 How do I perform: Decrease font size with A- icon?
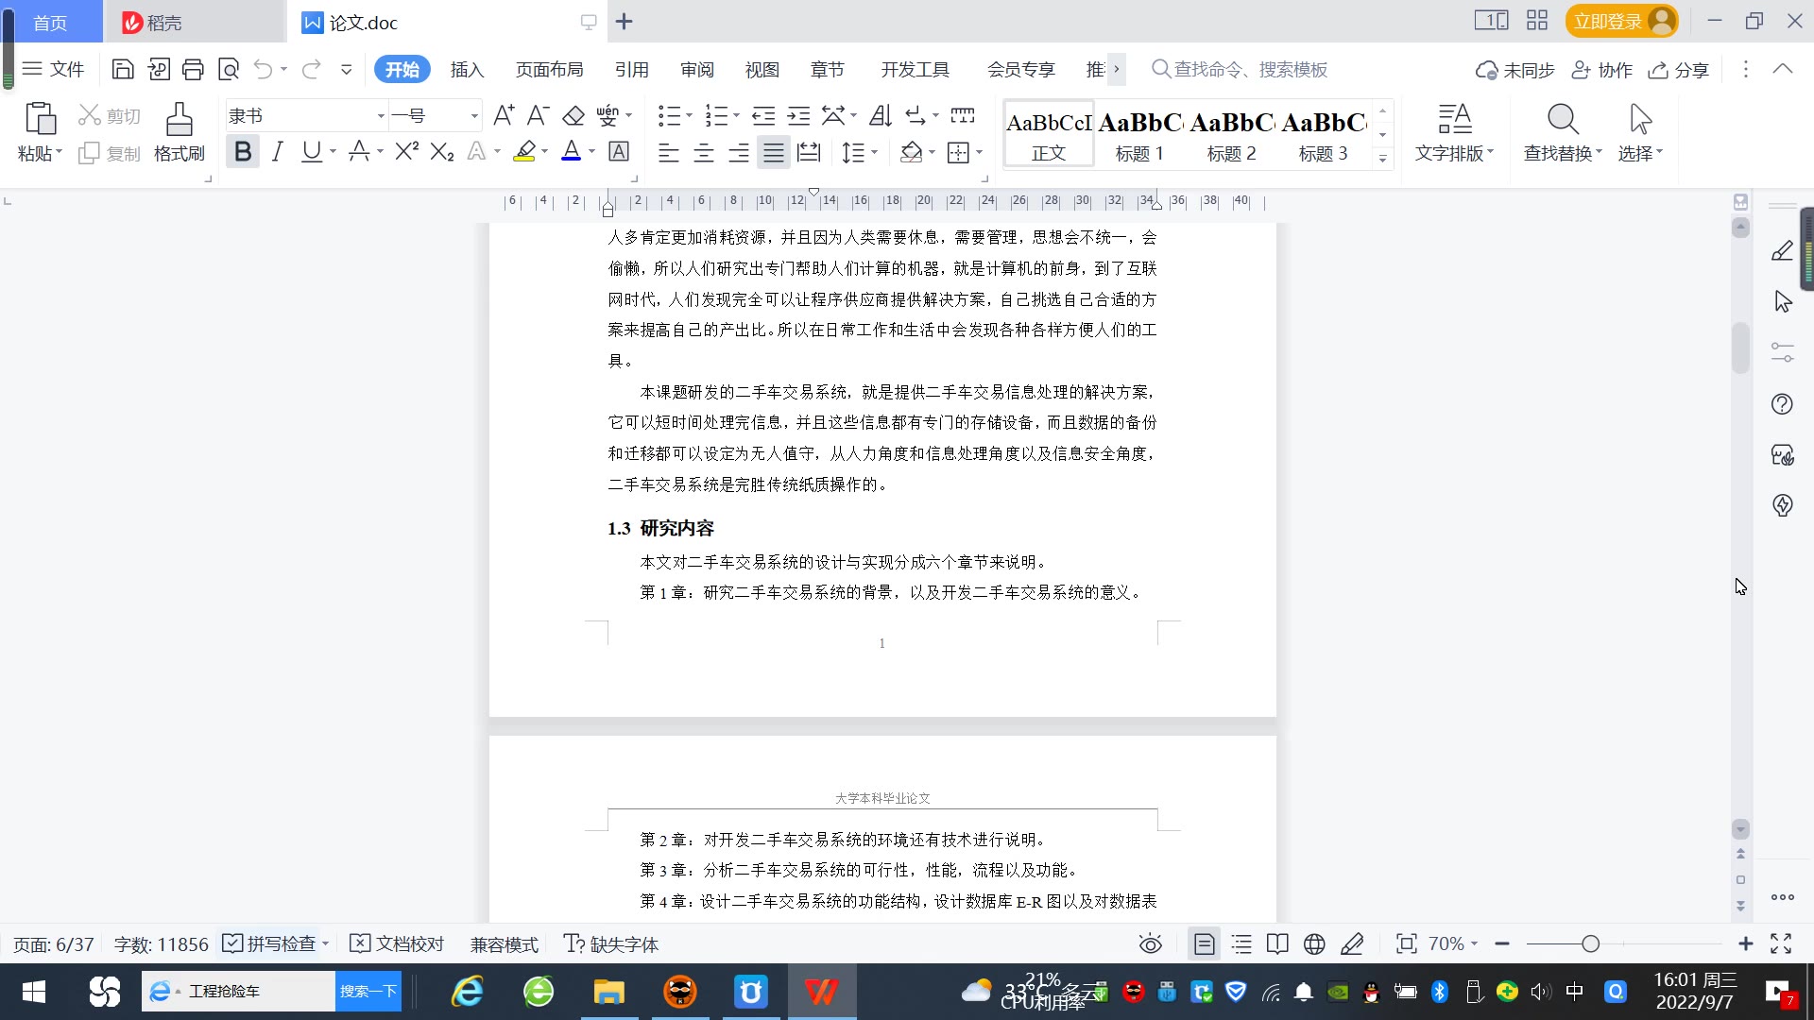(x=538, y=115)
